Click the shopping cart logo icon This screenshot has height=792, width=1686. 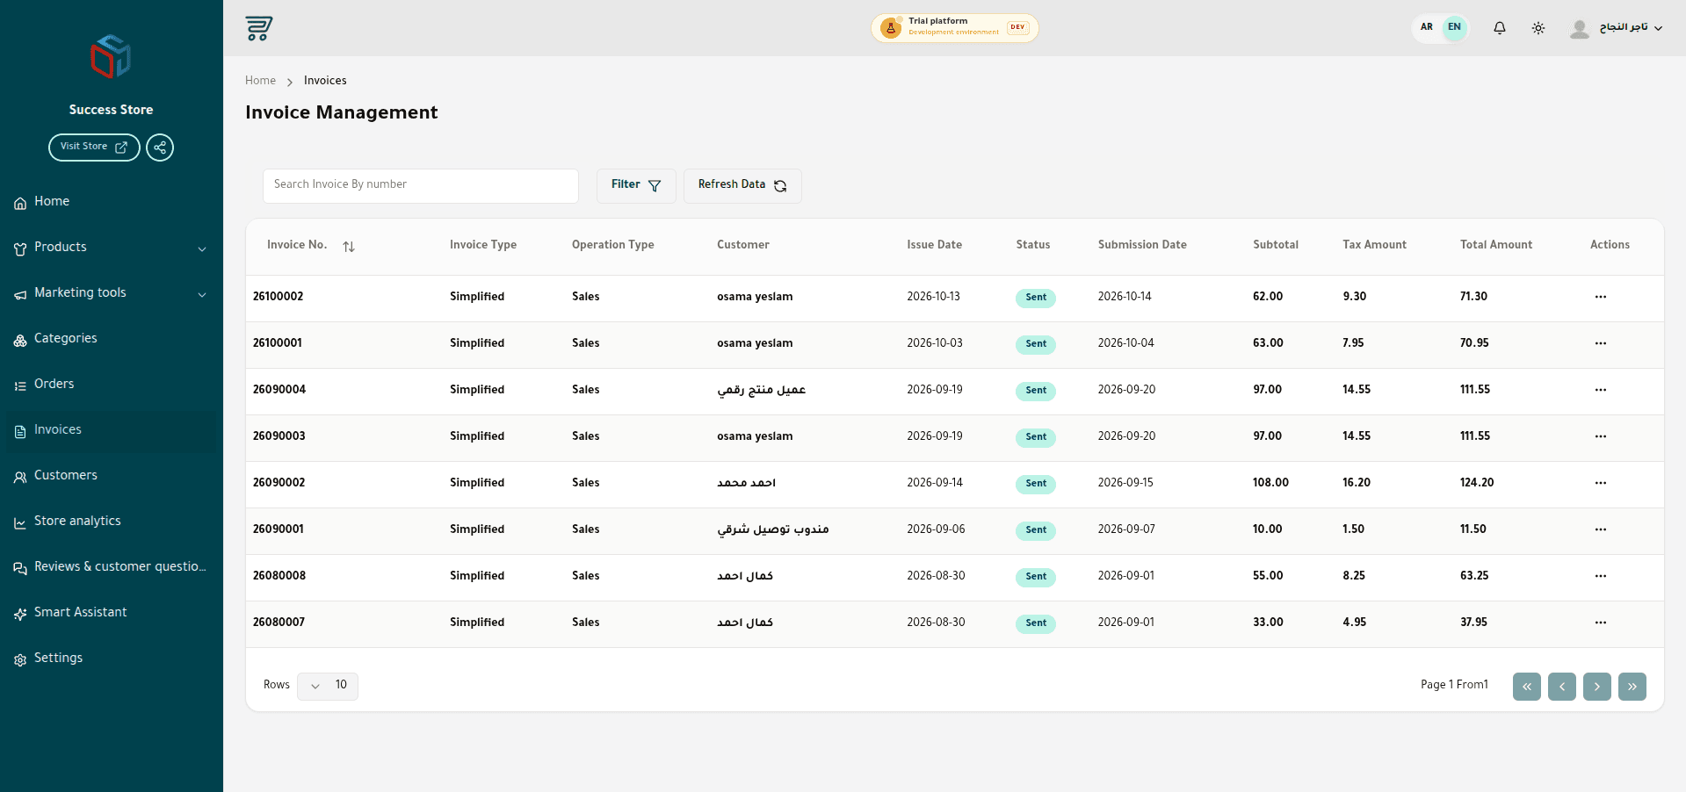pyautogui.click(x=258, y=28)
